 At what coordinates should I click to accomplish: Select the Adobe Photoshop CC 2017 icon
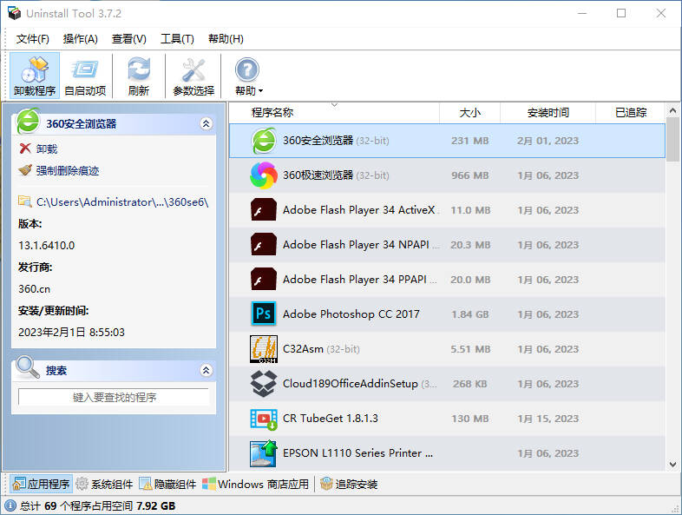point(263,314)
